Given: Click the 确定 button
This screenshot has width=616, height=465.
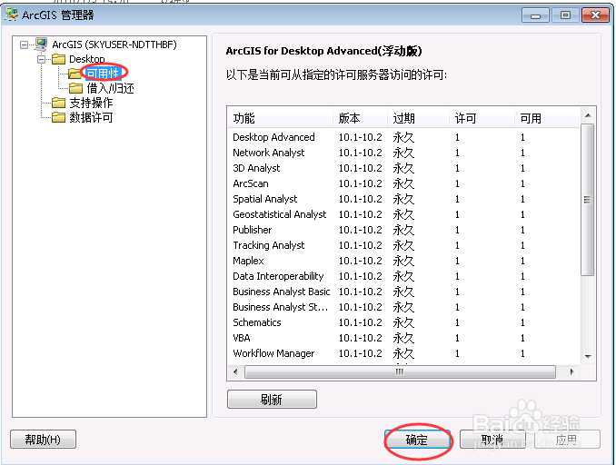Looking at the screenshot, I should (417, 440).
